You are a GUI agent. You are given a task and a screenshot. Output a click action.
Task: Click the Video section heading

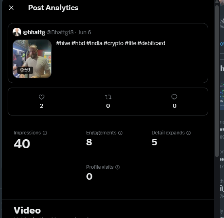[27, 210]
